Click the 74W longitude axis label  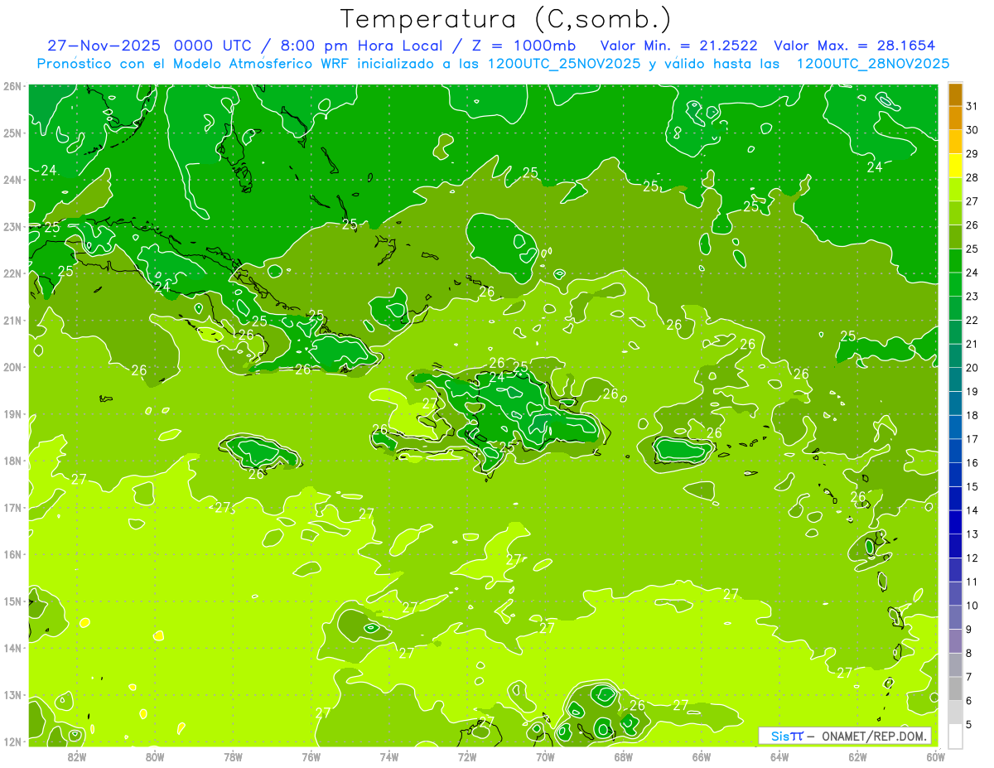click(x=389, y=756)
